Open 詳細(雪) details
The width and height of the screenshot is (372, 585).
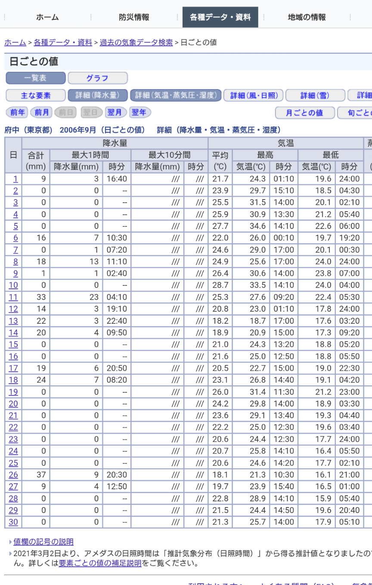pyautogui.click(x=315, y=95)
